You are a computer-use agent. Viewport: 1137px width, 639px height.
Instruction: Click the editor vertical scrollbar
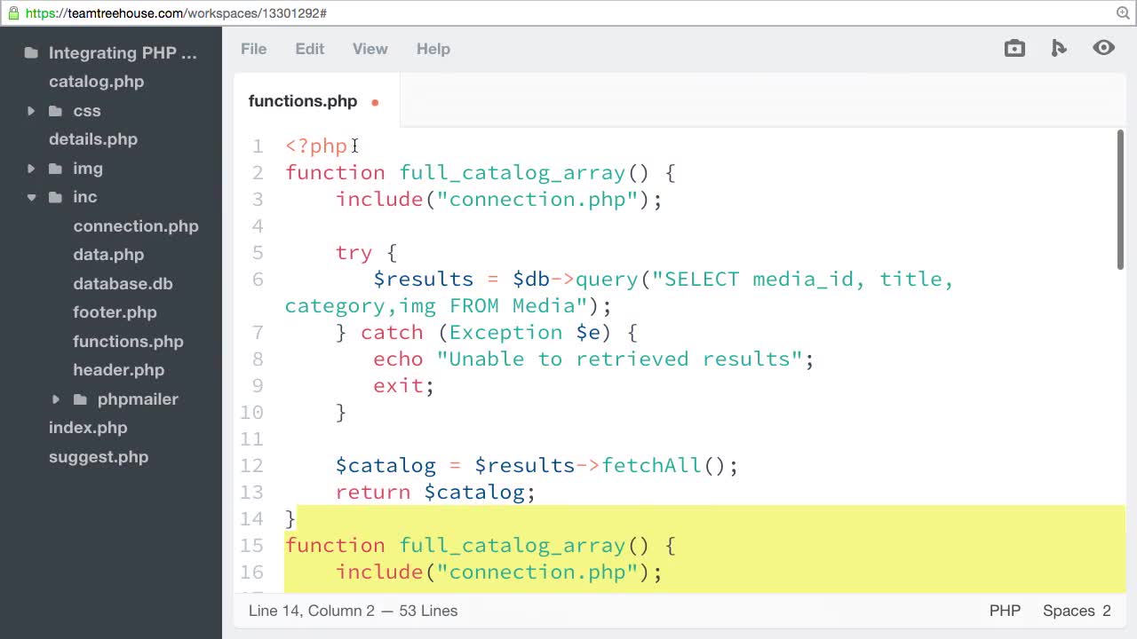[x=1120, y=200]
